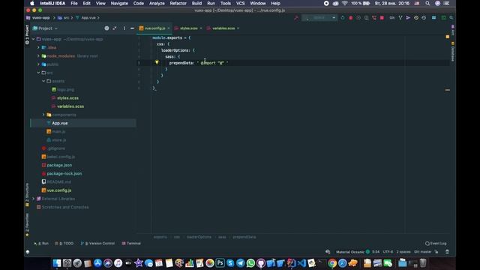The height and width of the screenshot is (270, 480).
Task: Hide the Project panel with minus icon
Action: (132, 28)
